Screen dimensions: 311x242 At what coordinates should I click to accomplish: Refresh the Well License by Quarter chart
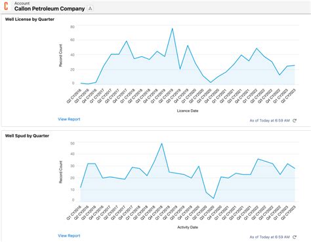(295, 120)
